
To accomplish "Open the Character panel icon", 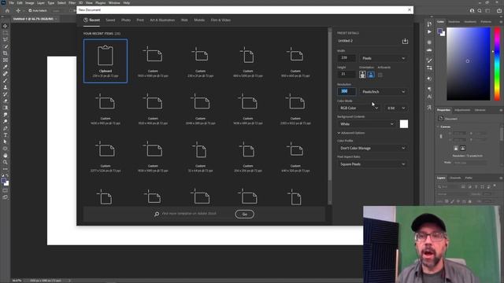I will pos(429,97).
